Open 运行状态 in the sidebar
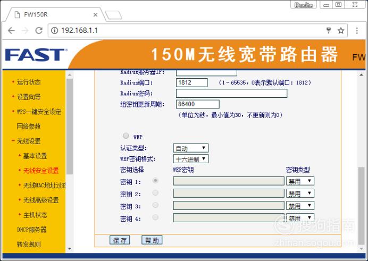The height and width of the screenshot is (261, 368). (29, 82)
